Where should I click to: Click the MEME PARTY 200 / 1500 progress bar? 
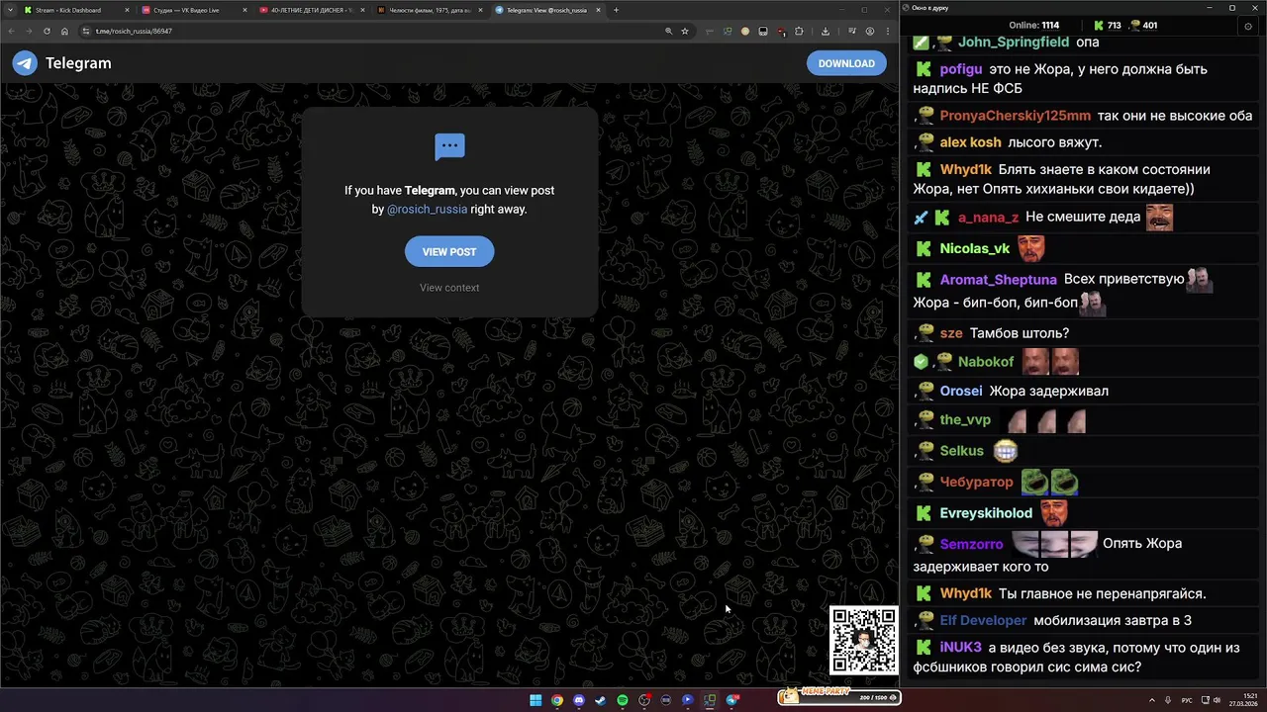(x=838, y=696)
